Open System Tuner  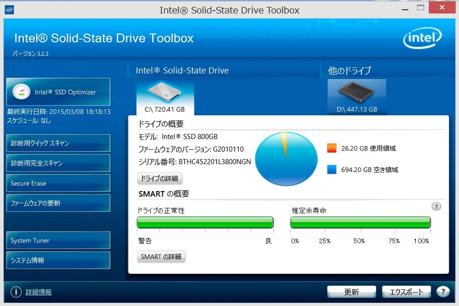coord(58,240)
